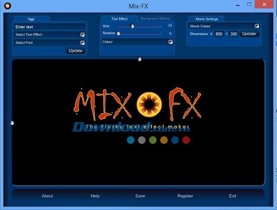Click Update button in Text panel
This screenshot has width=277, height=210.
click(x=76, y=51)
